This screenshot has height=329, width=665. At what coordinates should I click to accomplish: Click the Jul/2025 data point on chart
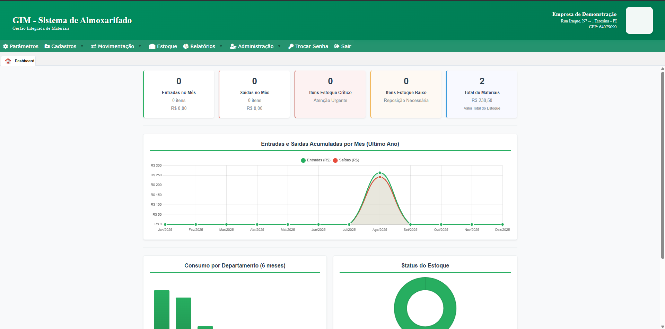[x=349, y=225]
